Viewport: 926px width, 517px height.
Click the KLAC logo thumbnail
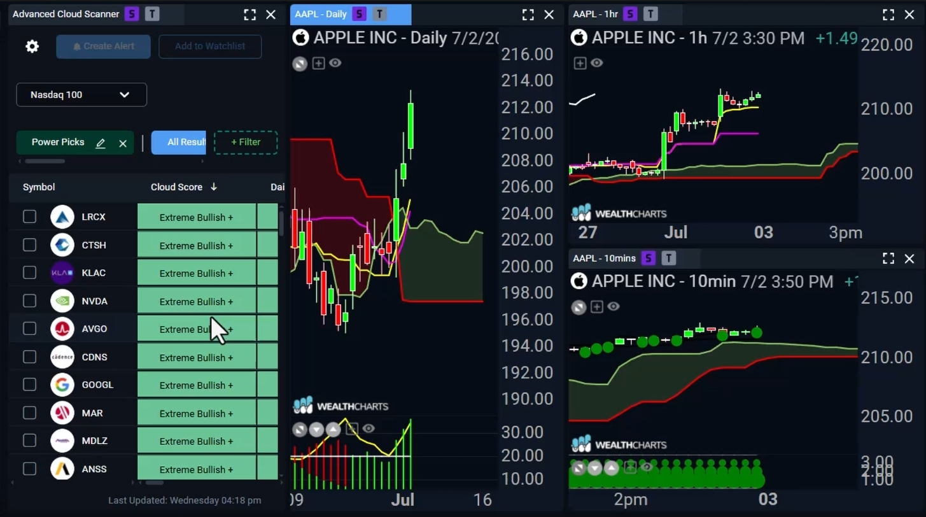(62, 273)
